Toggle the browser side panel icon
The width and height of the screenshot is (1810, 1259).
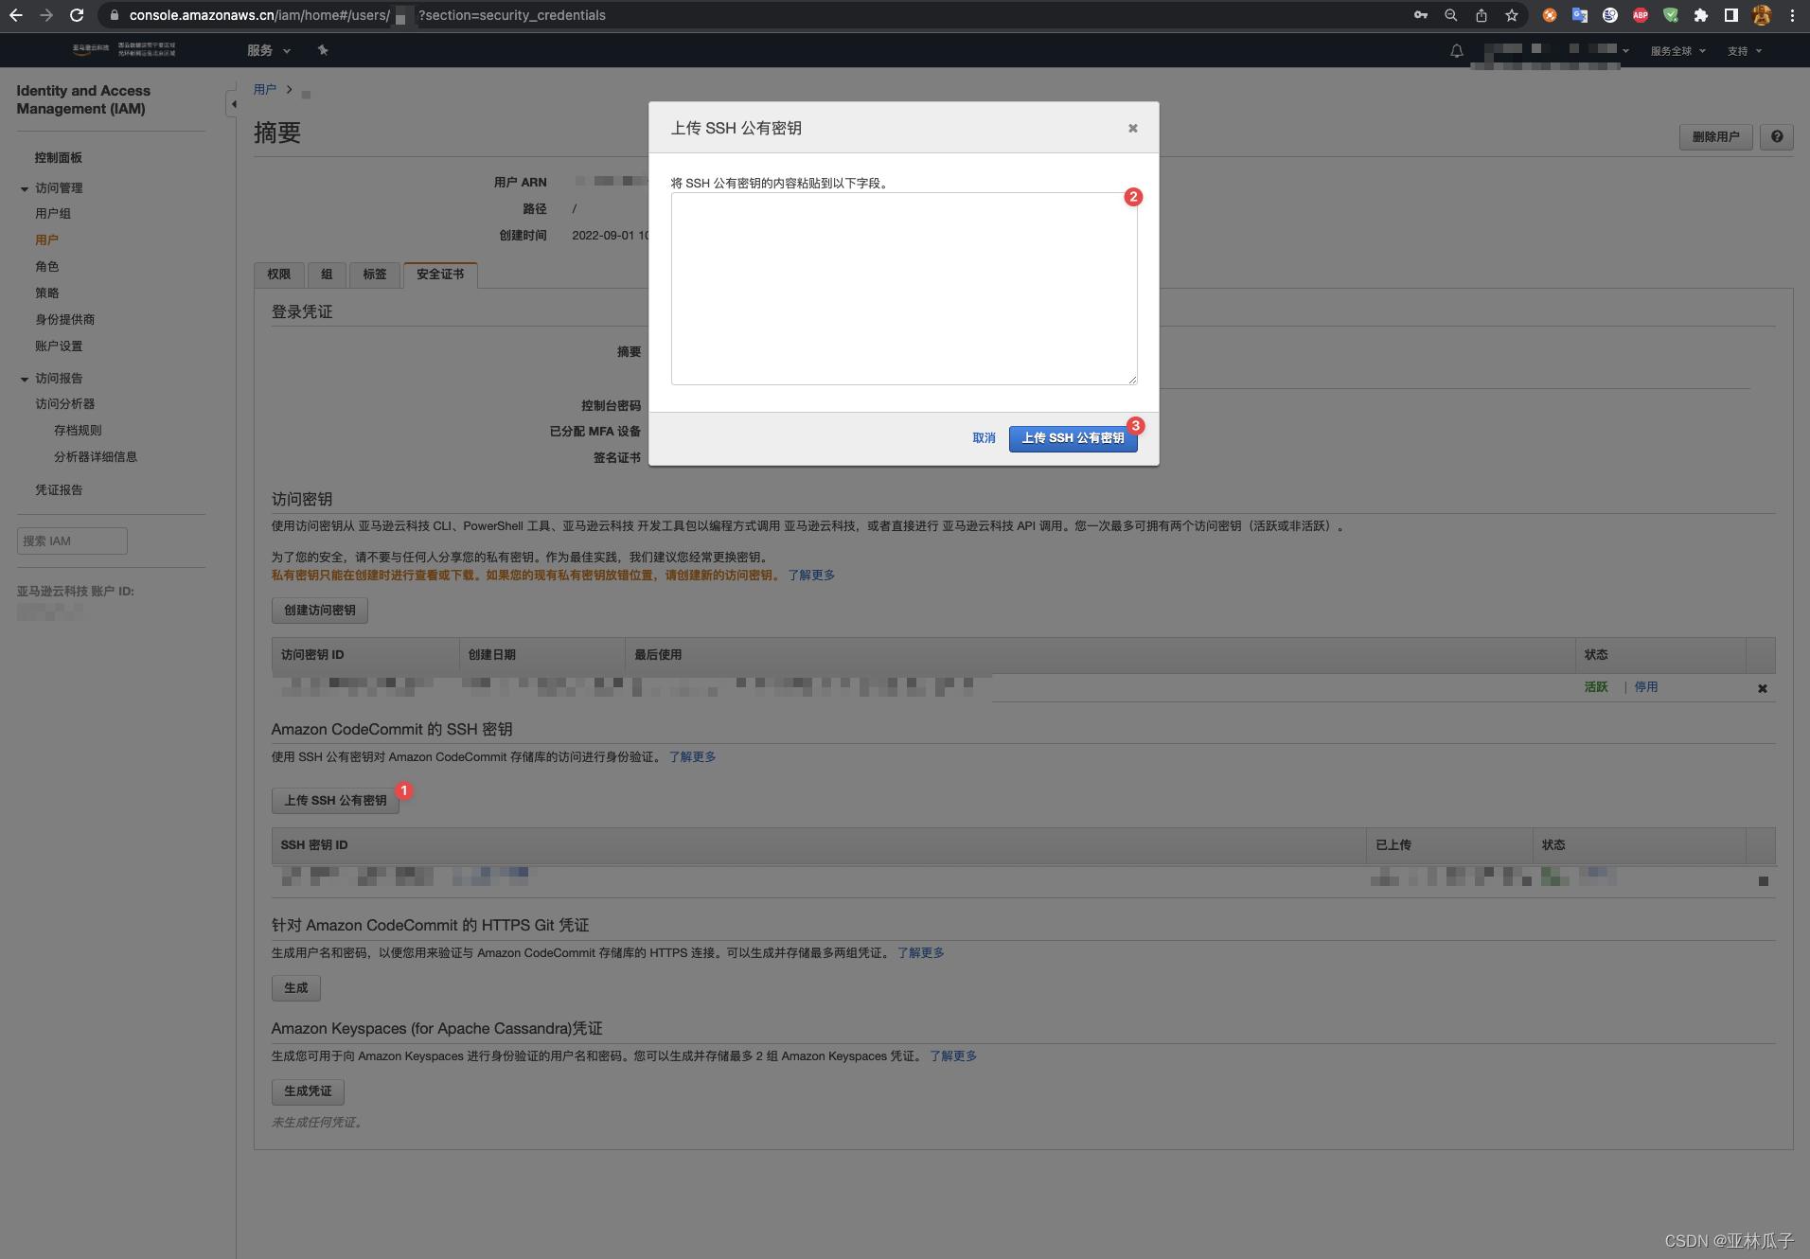[1731, 15]
